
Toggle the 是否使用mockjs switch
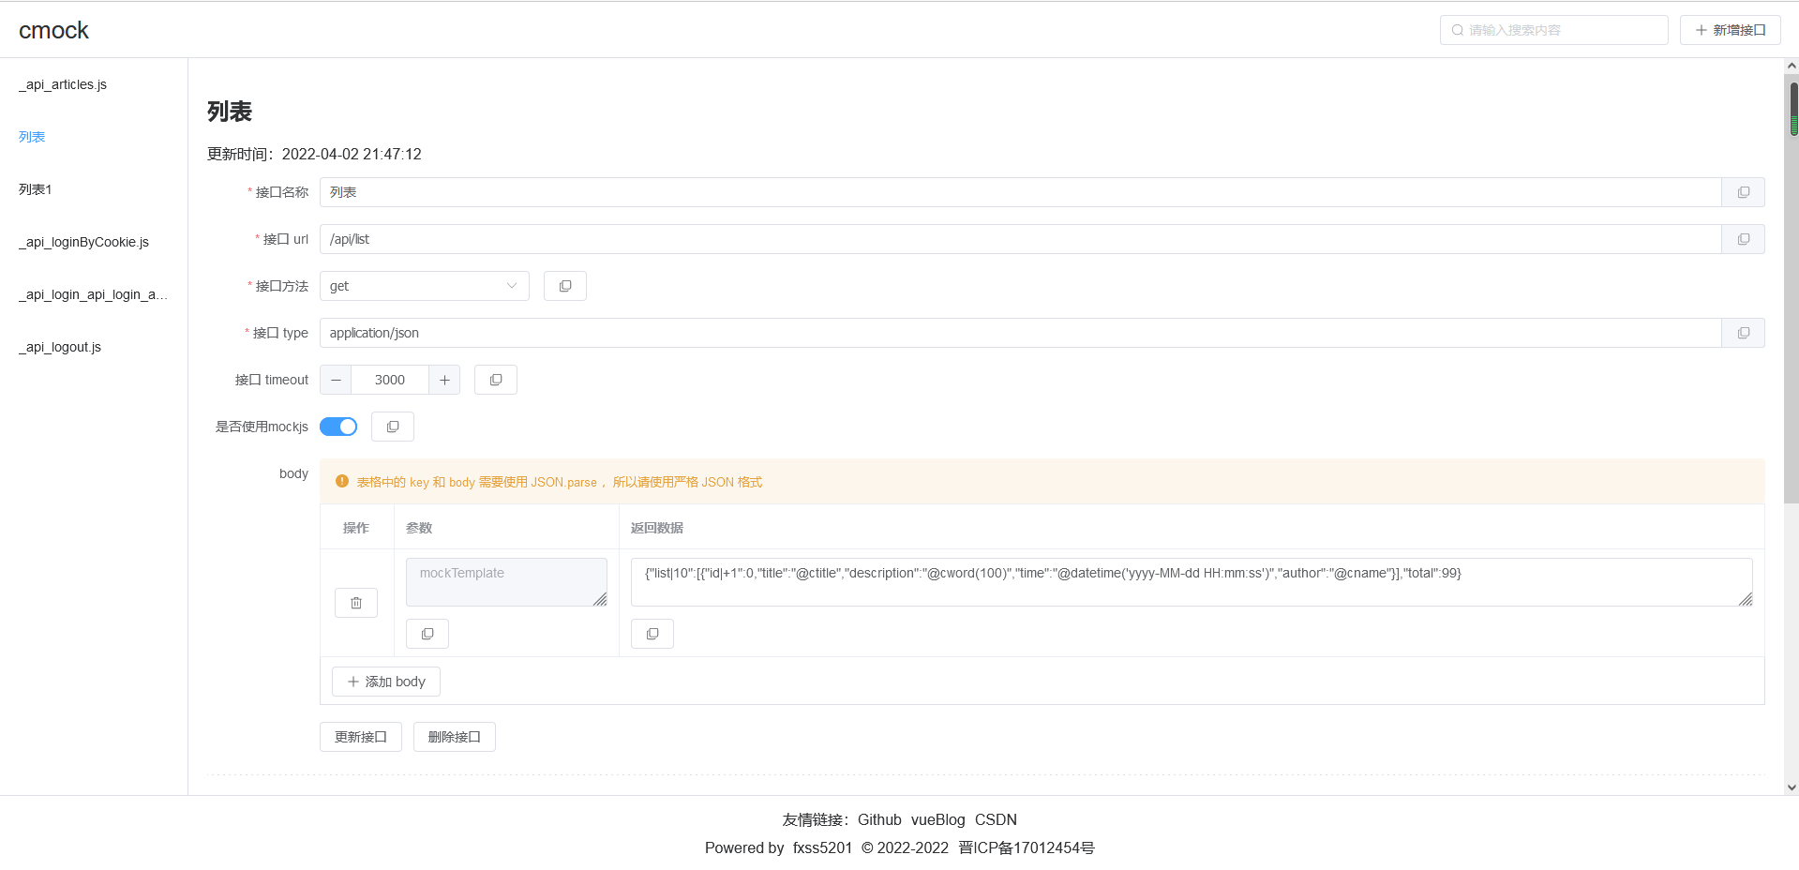pos(338,427)
